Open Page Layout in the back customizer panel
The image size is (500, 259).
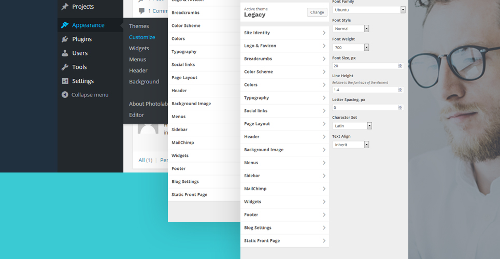point(204,78)
